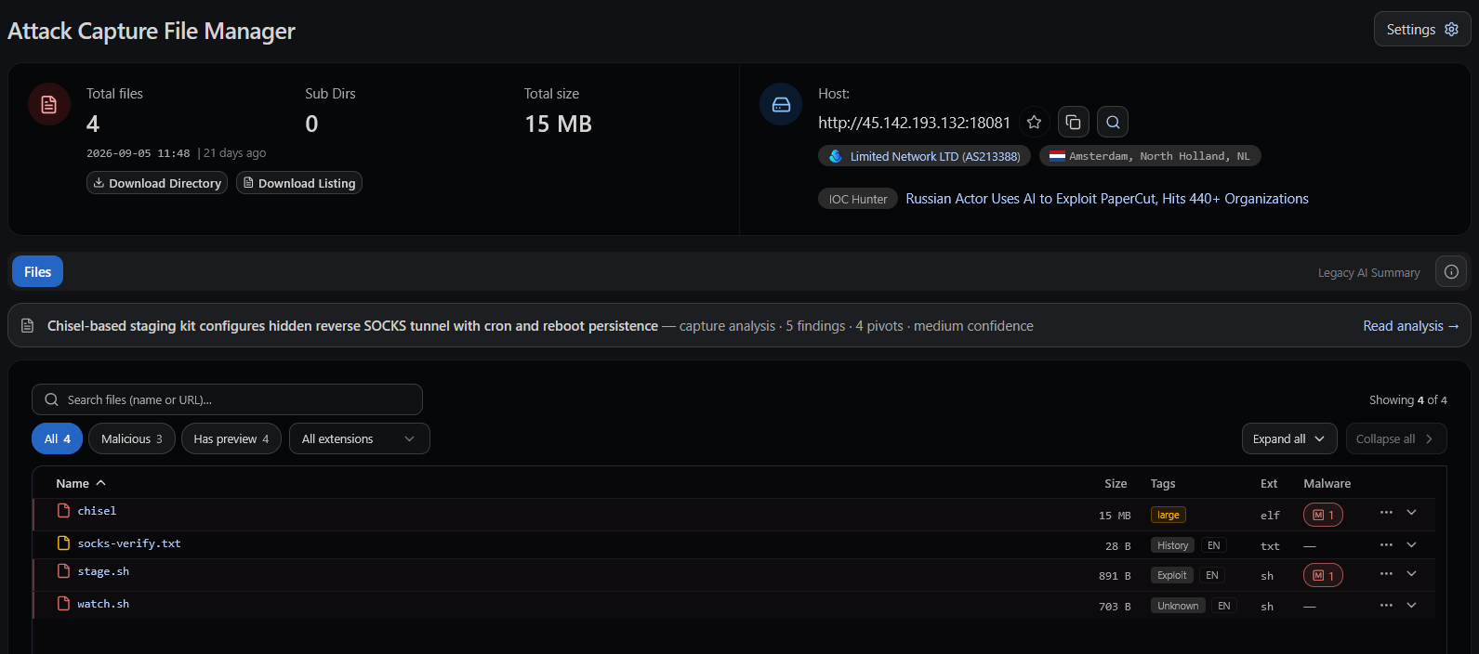This screenshot has width=1479, height=654.
Task: Click the blue host drive icon
Action: pos(781,104)
